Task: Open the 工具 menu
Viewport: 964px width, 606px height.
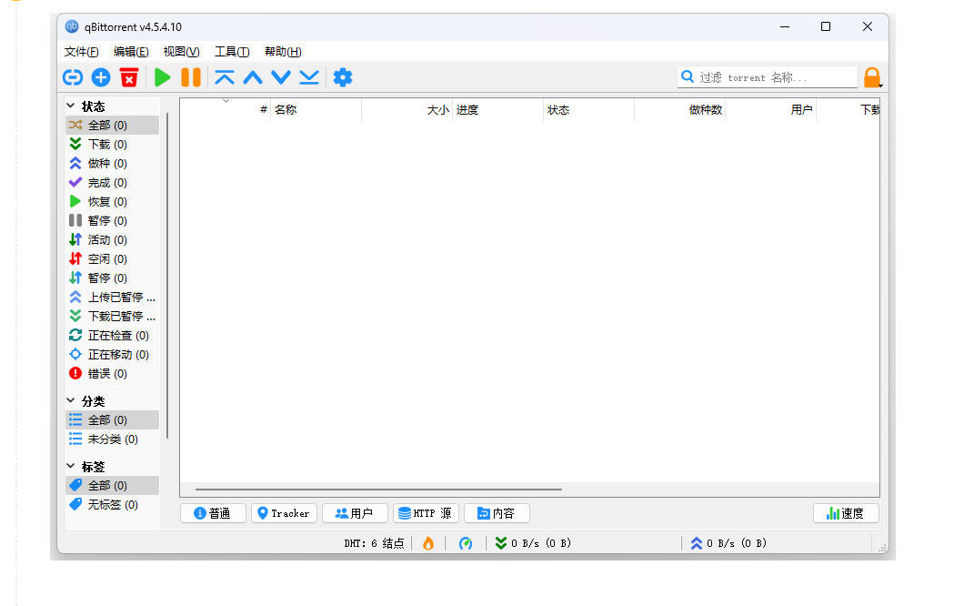Action: point(231,52)
